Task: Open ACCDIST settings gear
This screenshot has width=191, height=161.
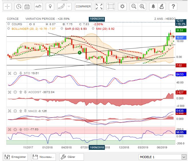Action: click(15, 92)
